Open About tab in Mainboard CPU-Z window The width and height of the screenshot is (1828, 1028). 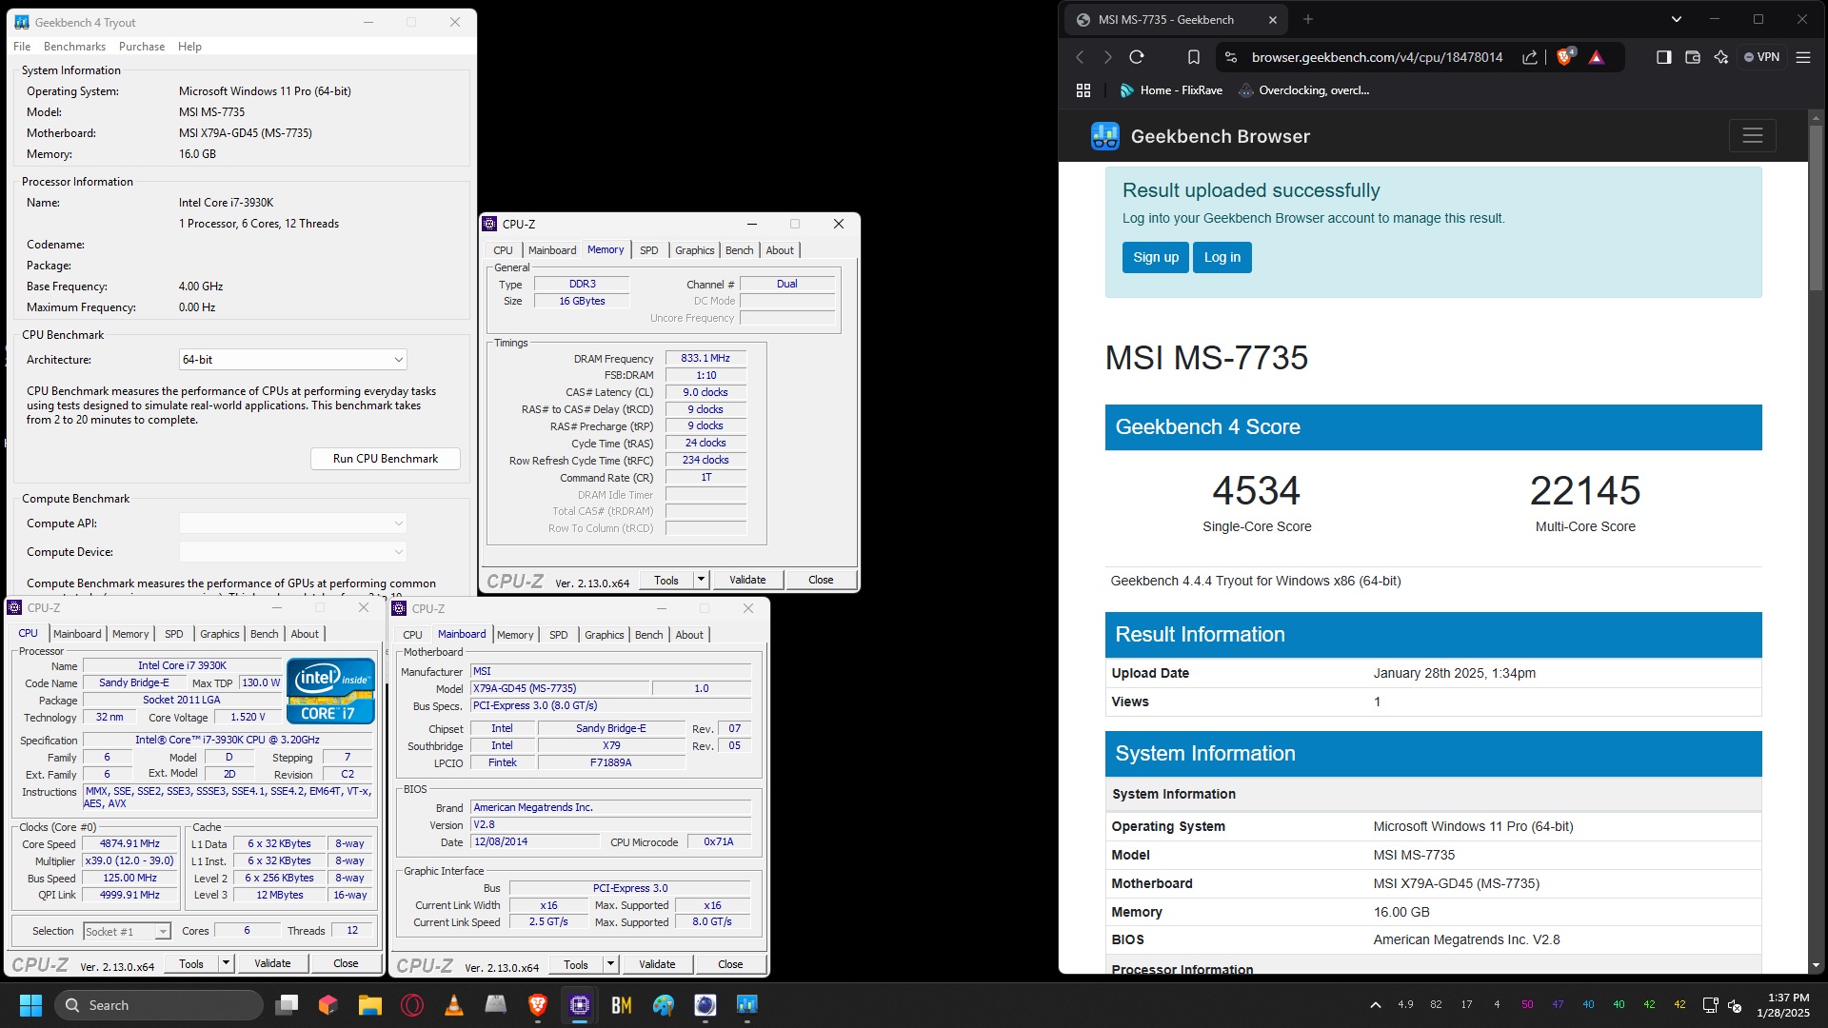click(x=689, y=635)
